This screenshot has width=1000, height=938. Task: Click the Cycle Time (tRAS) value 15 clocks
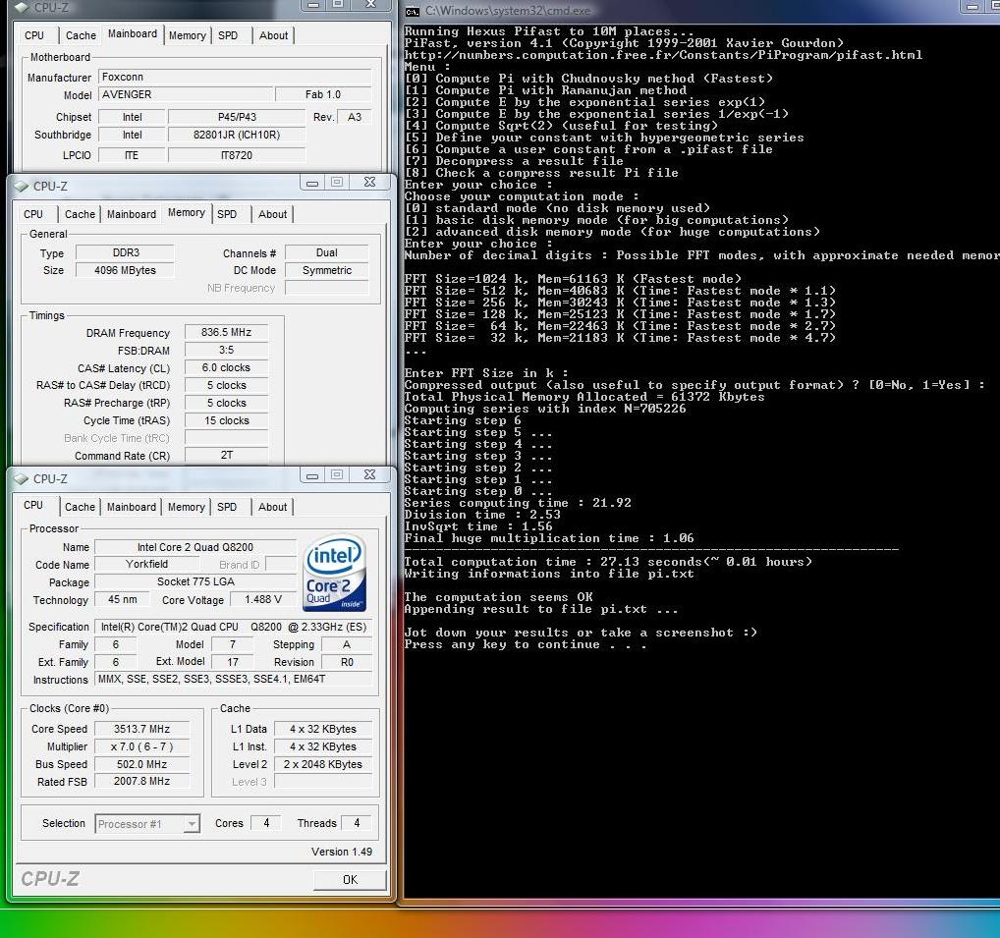226,420
